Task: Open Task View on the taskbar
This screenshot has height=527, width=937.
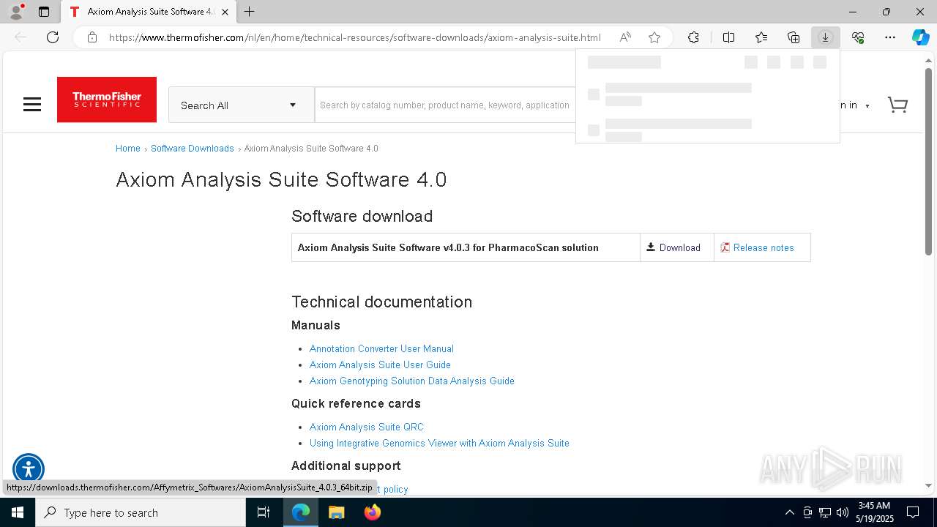Action: coord(264,512)
